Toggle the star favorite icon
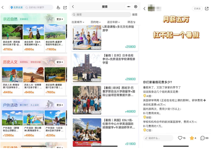Image resolution: width=211 pixels, height=150 pixels. coord(192,138)
